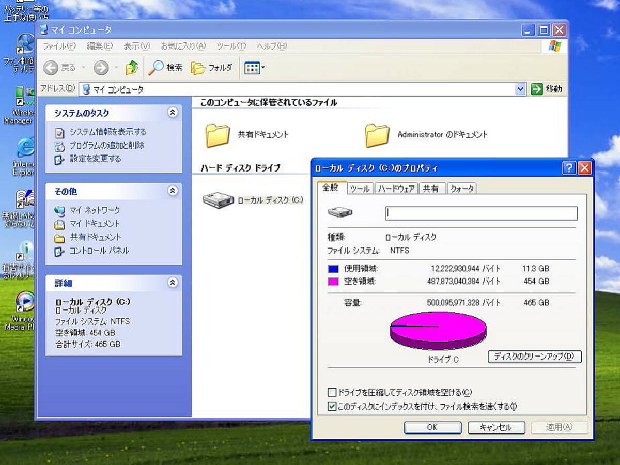This screenshot has height=465, width=620.
Task: Click the コントロール パネル icon
Action: pyautogui.click(x=60, y=251)
